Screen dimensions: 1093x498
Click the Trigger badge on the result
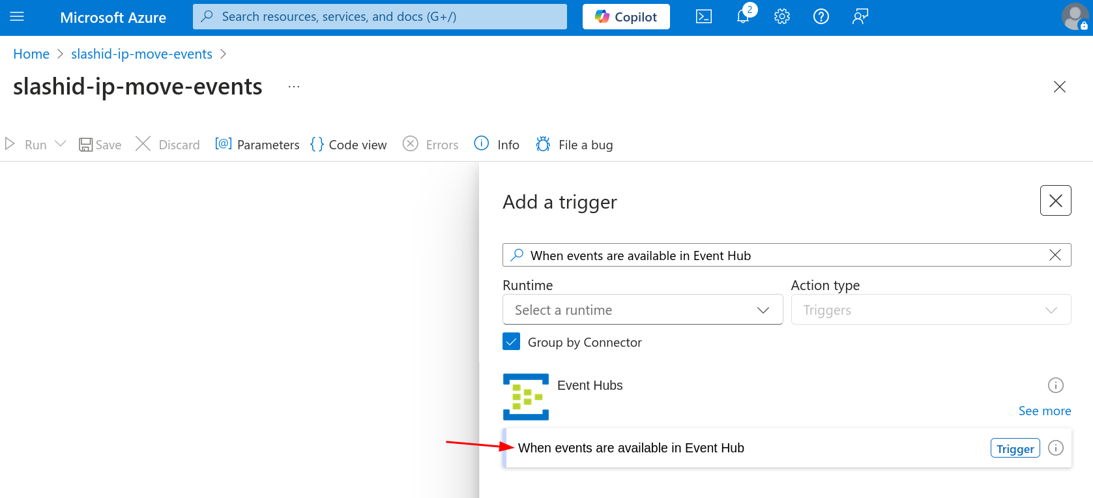[1015, 448]
